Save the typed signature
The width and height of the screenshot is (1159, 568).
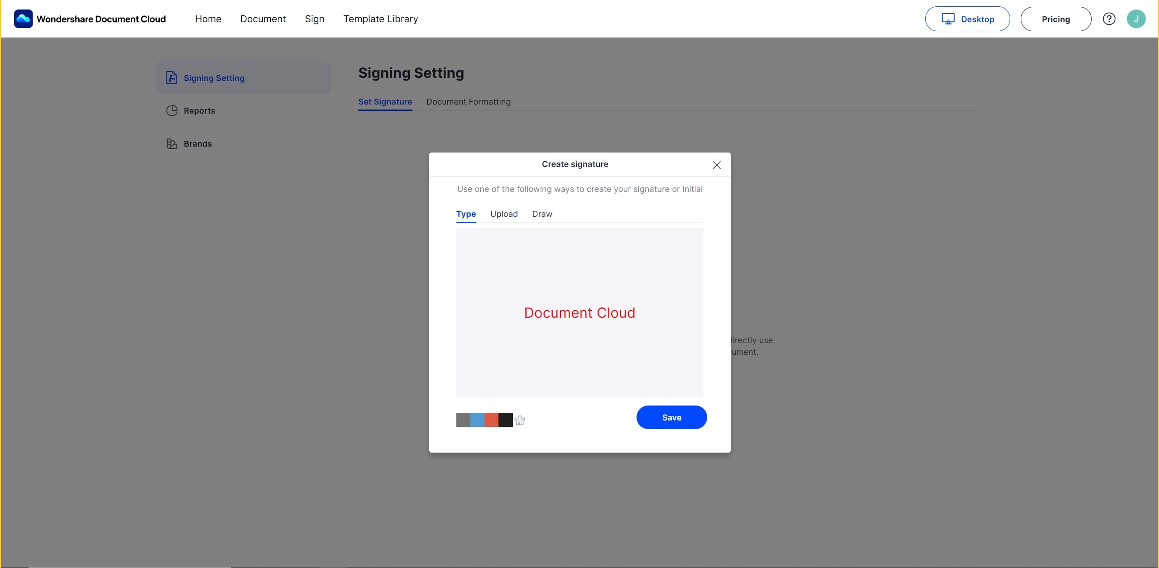tap(671, 417)
